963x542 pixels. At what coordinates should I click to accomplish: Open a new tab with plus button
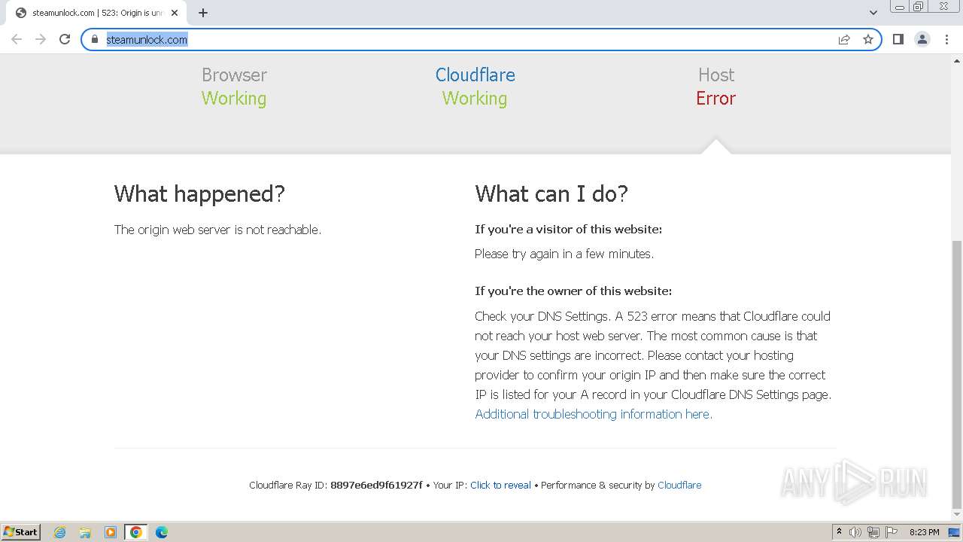point(203,13)
